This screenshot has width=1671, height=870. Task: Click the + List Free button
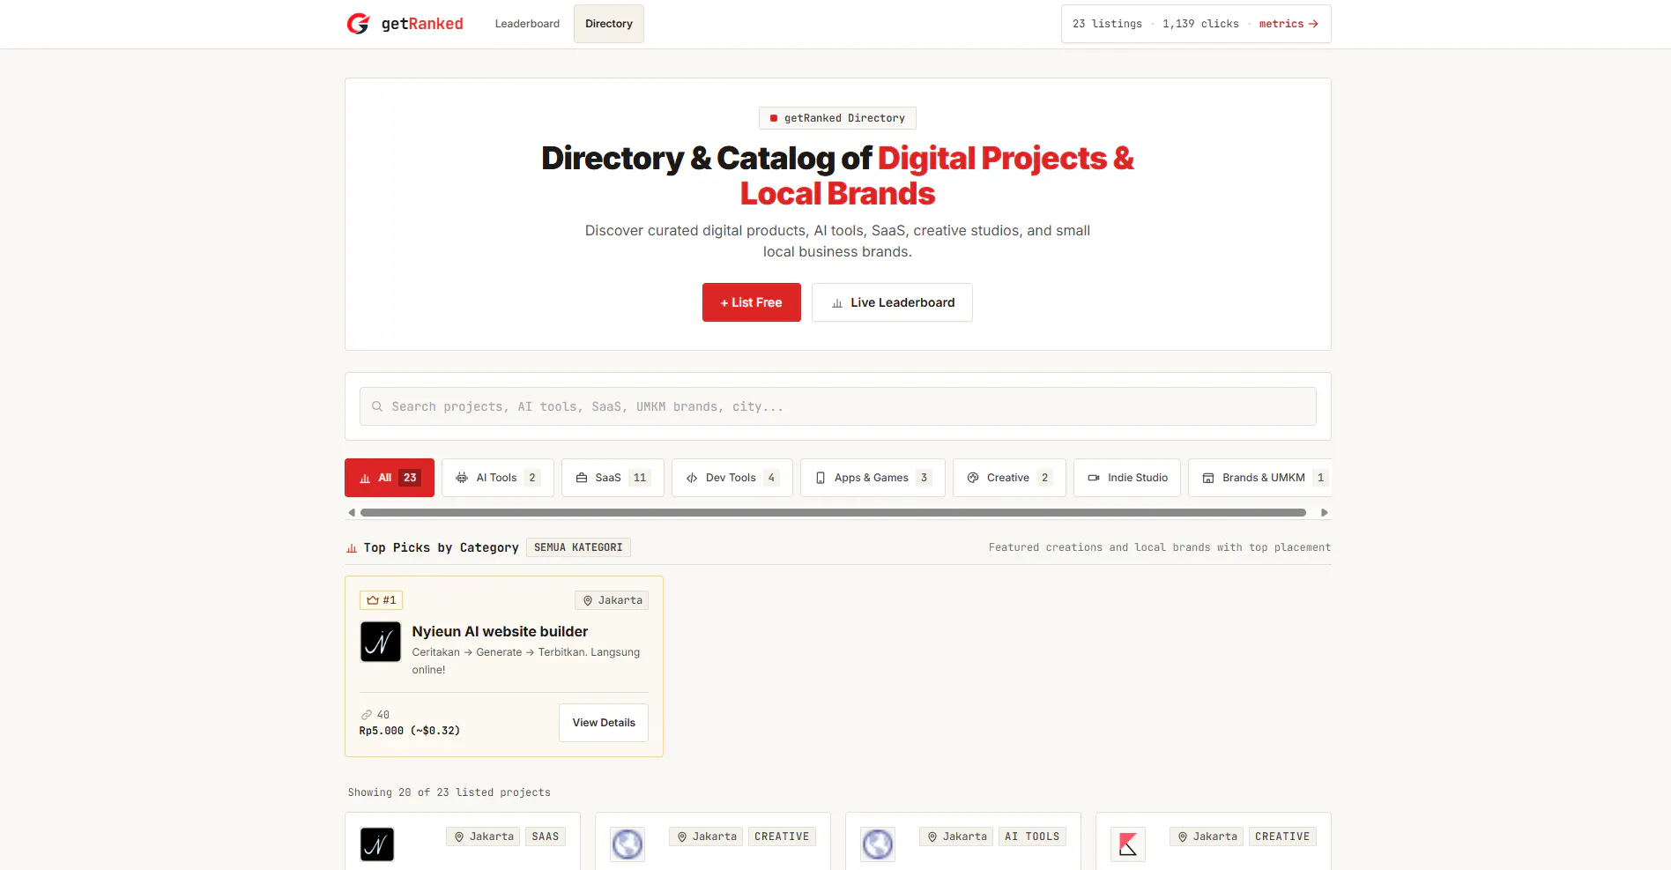pyautogui.click(x=752, y=302)
